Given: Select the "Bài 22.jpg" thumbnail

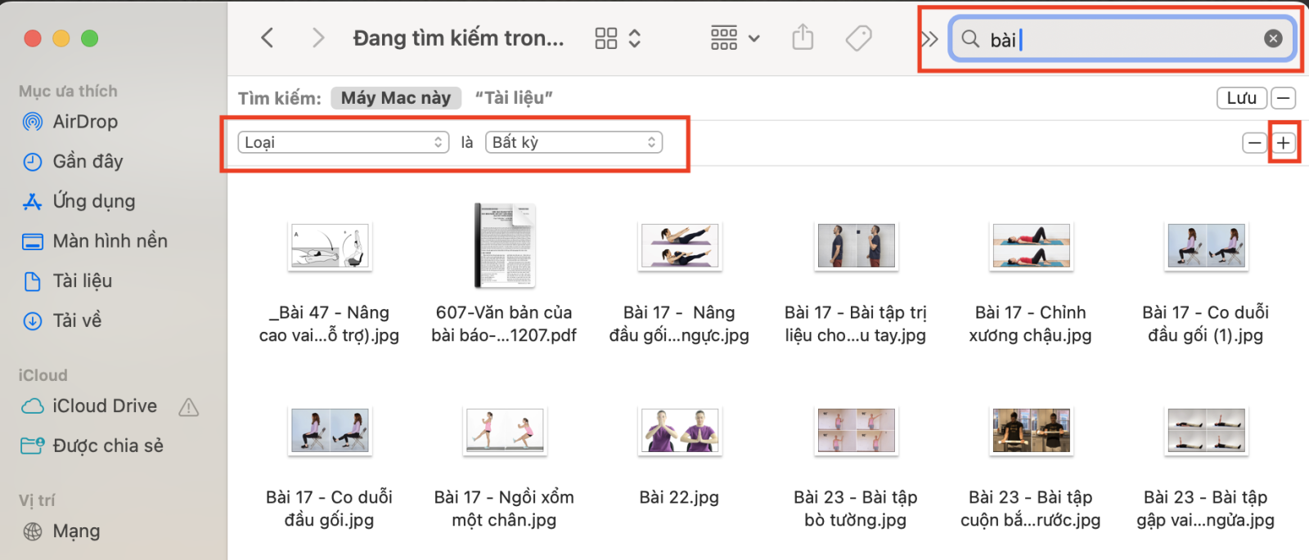Looking at the screenshot, I should click(680, 431).
